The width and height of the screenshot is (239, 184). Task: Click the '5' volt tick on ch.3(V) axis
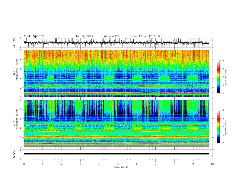(x=21, y=150)
